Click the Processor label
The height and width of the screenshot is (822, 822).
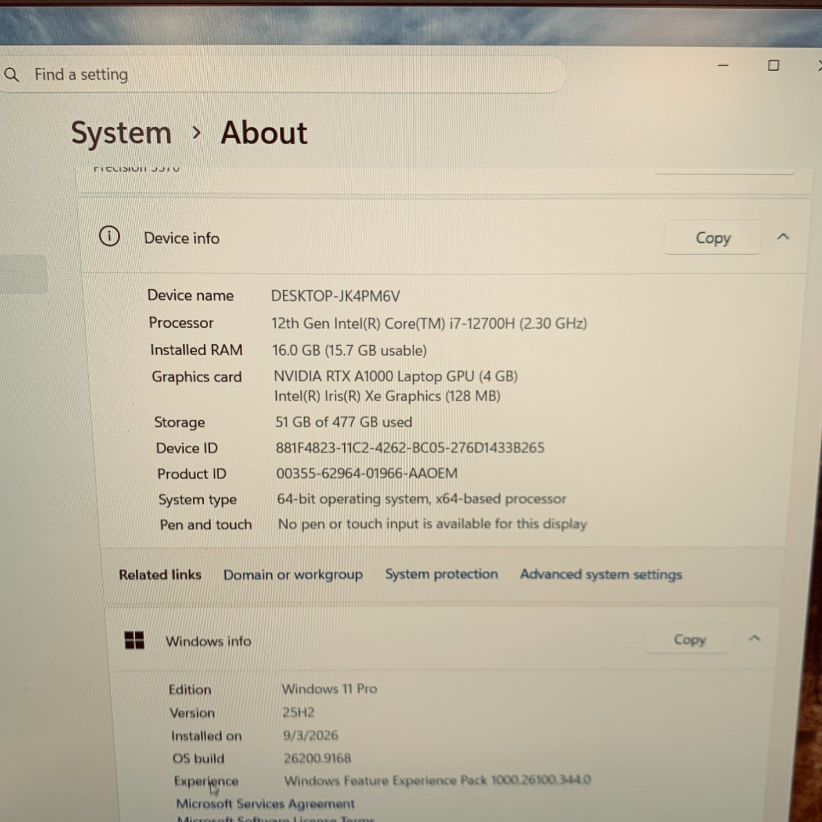(x=181, y=323)
